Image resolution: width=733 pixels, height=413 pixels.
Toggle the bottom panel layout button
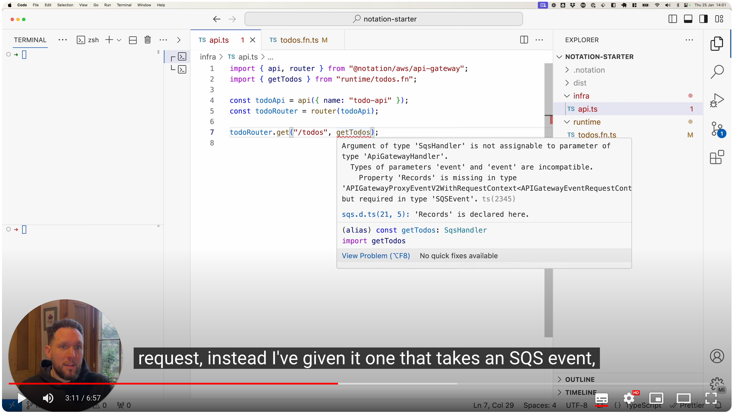pyautogui.click(x=688, y=19)
